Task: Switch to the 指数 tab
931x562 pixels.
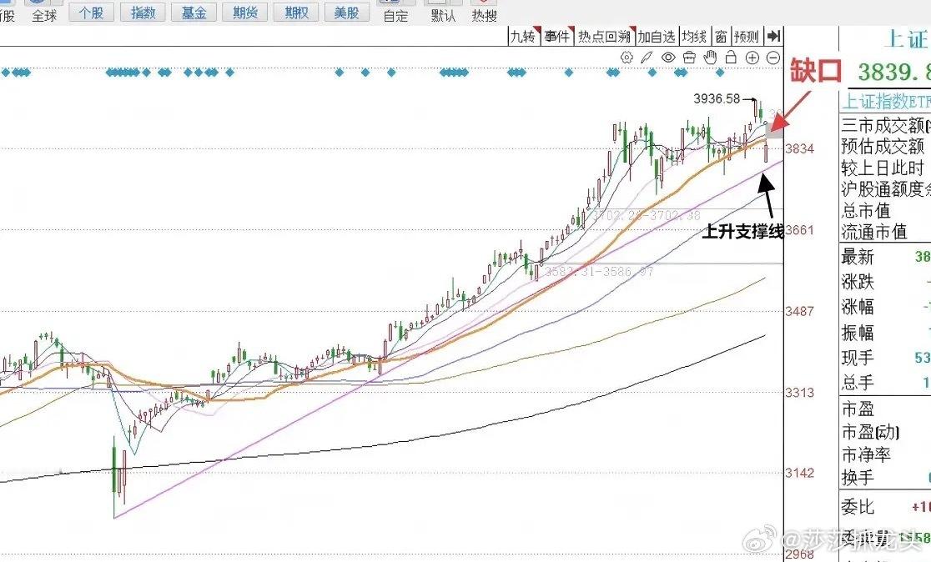Action: [143, 13]
